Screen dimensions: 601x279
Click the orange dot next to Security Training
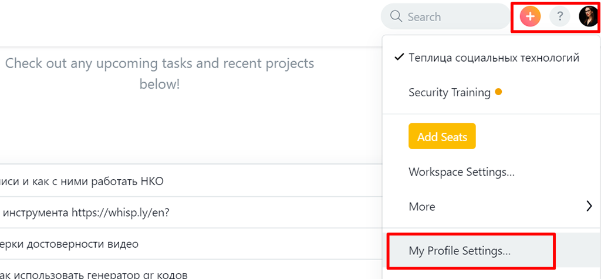[x=498, y=92]
